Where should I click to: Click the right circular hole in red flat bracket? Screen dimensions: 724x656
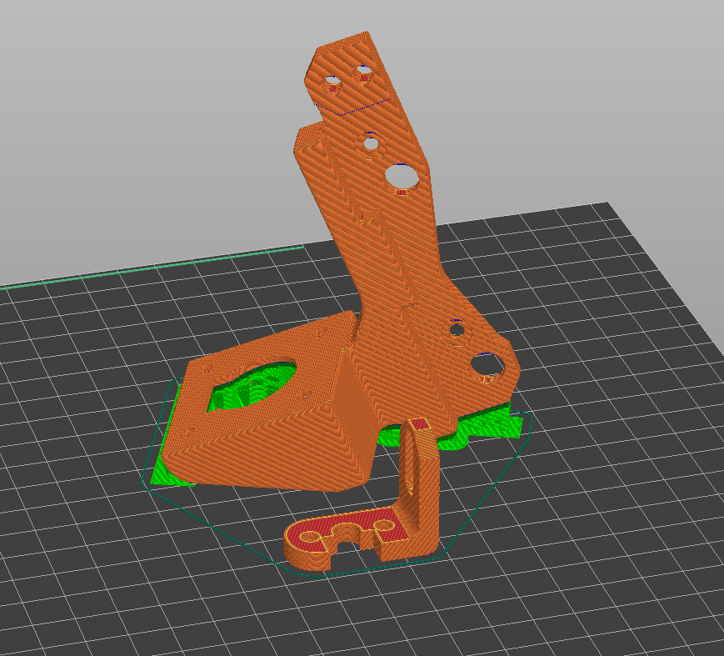(382, 525)
